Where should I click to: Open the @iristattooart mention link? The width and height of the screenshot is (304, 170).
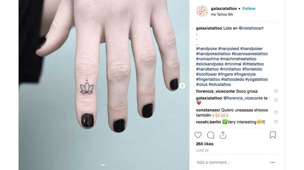pos(251,28)
